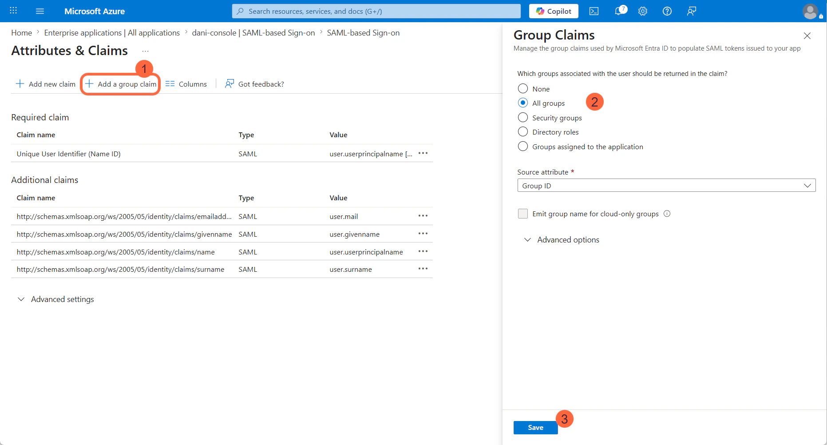Select the emailaddress claim name
Screen dimensions: 827x445
point(124,216)
